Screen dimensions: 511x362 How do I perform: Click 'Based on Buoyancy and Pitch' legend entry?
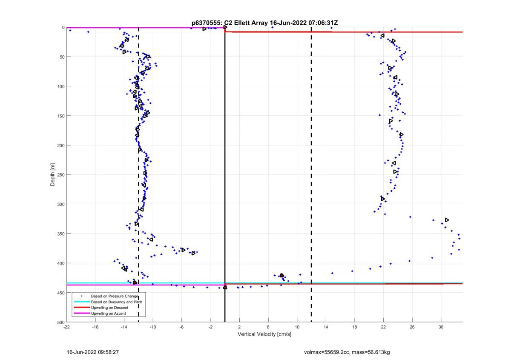pos(117,302)
